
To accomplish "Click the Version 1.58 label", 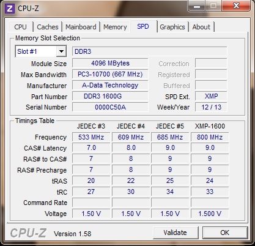I will click(72, 234).
